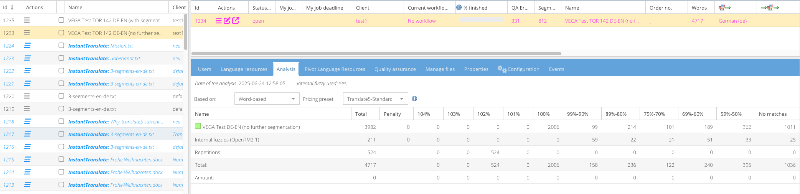Click the edit task icon for task 1234
The image size is (800, 194).
[x=227, y=21]
